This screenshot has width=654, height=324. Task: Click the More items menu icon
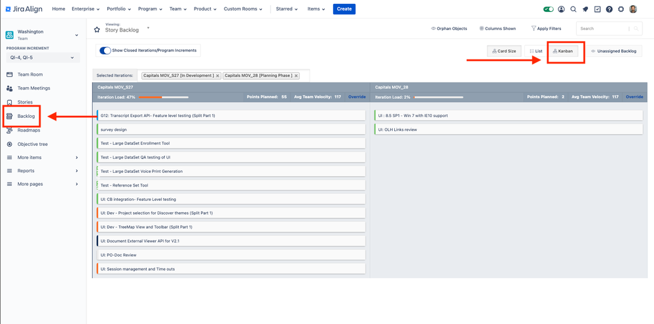pos(9,157)
